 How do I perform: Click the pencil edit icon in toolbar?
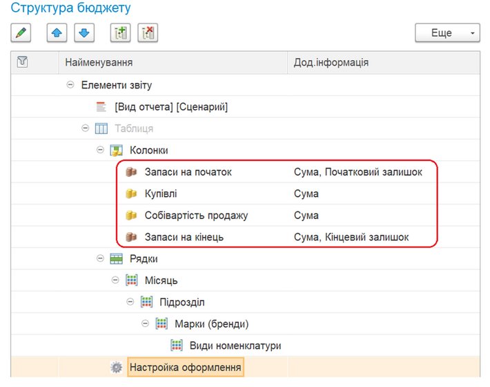[21, 32]
